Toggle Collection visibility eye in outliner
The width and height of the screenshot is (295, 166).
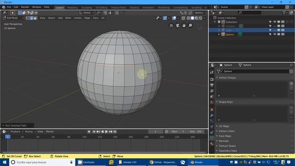coord(275,22)
